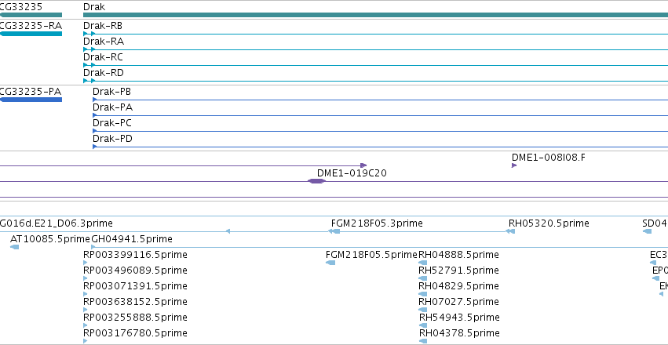This screenshot has width=668, height=345.
Task: Select the RP003638152.5prime label
Action: (x=135, y=302)
